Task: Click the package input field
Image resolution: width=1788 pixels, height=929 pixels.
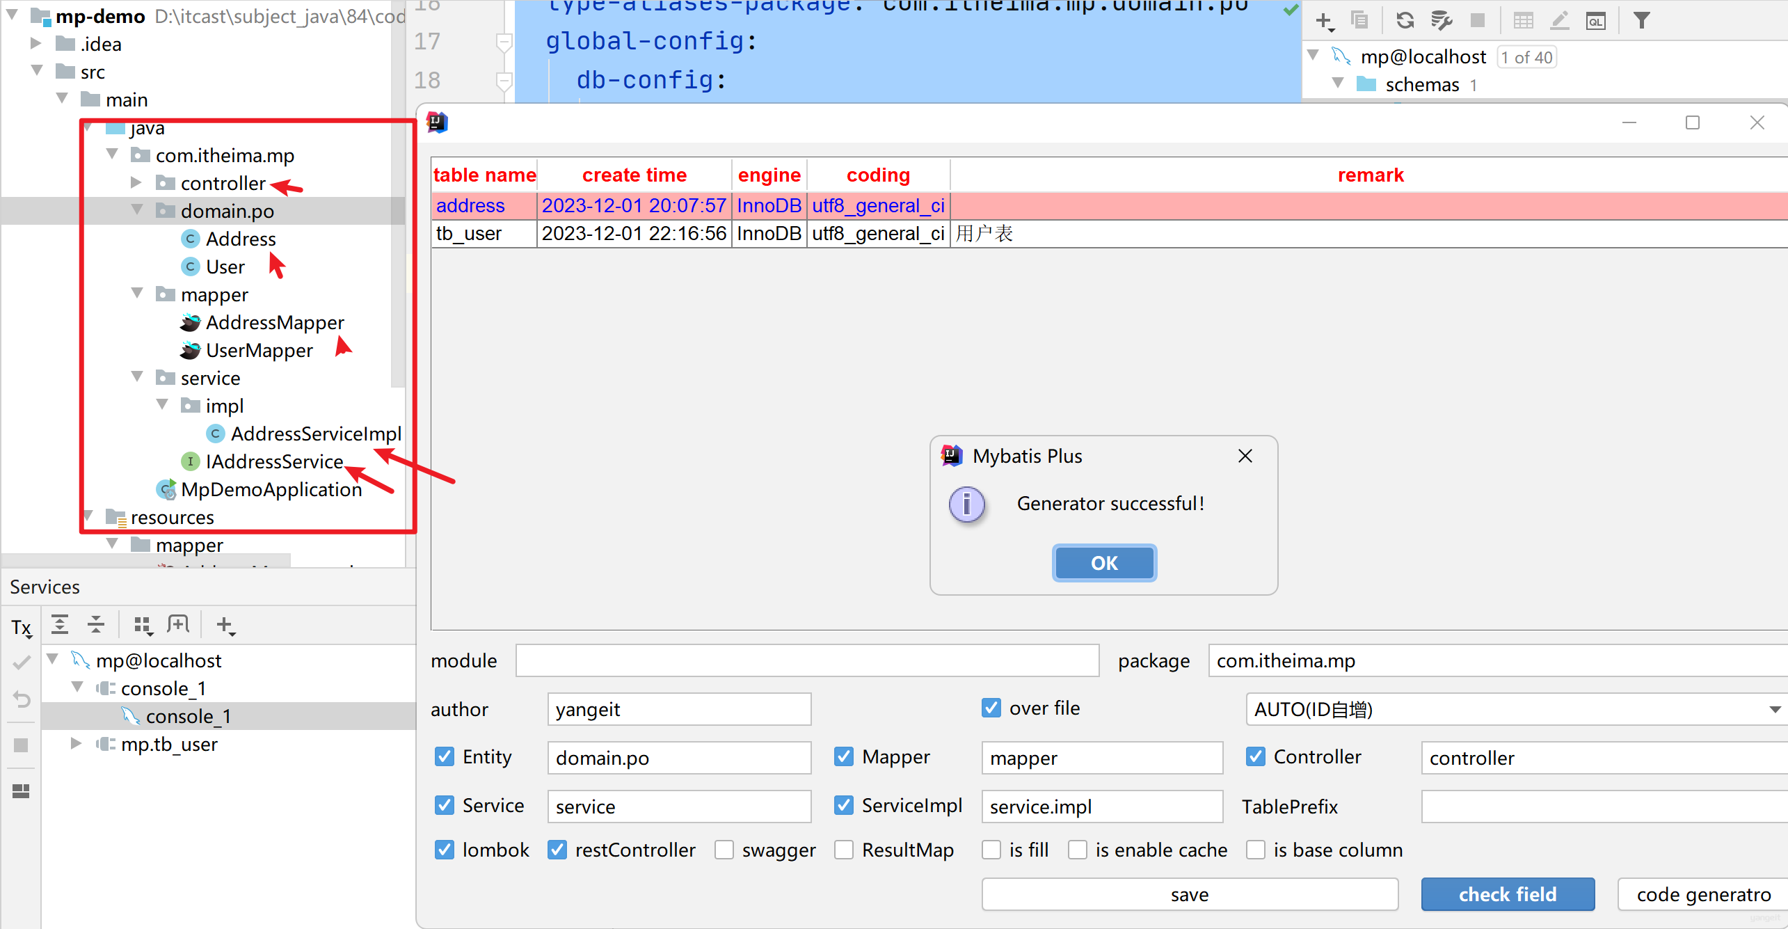Action: 1499,660
